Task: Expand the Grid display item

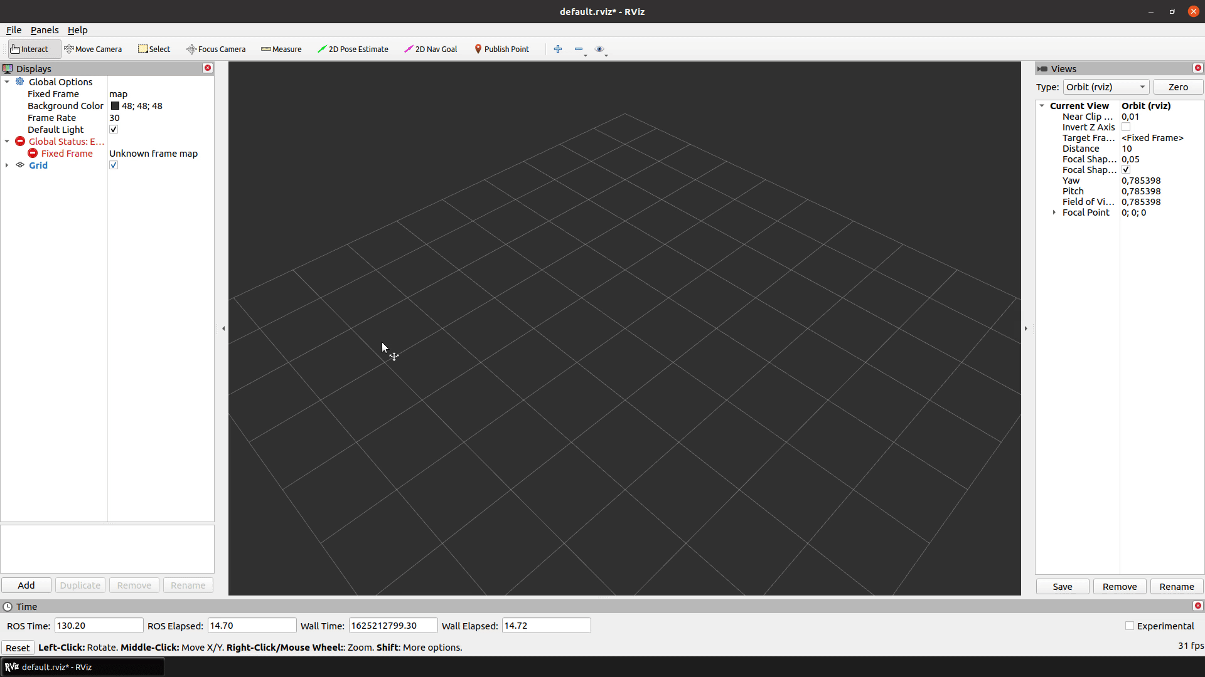Action: (7, 165)
